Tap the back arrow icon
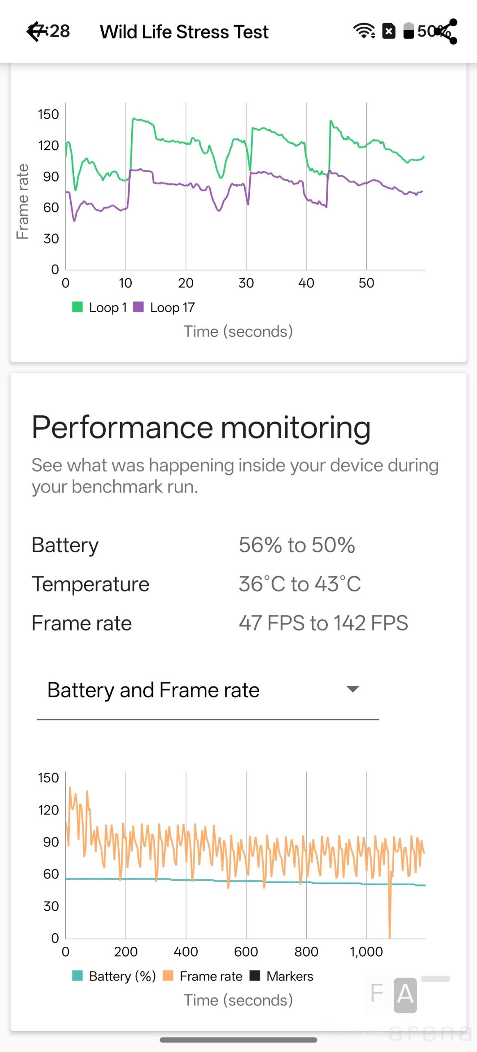The height and width of the screenshot is (1052, 477). pos(35,32)
